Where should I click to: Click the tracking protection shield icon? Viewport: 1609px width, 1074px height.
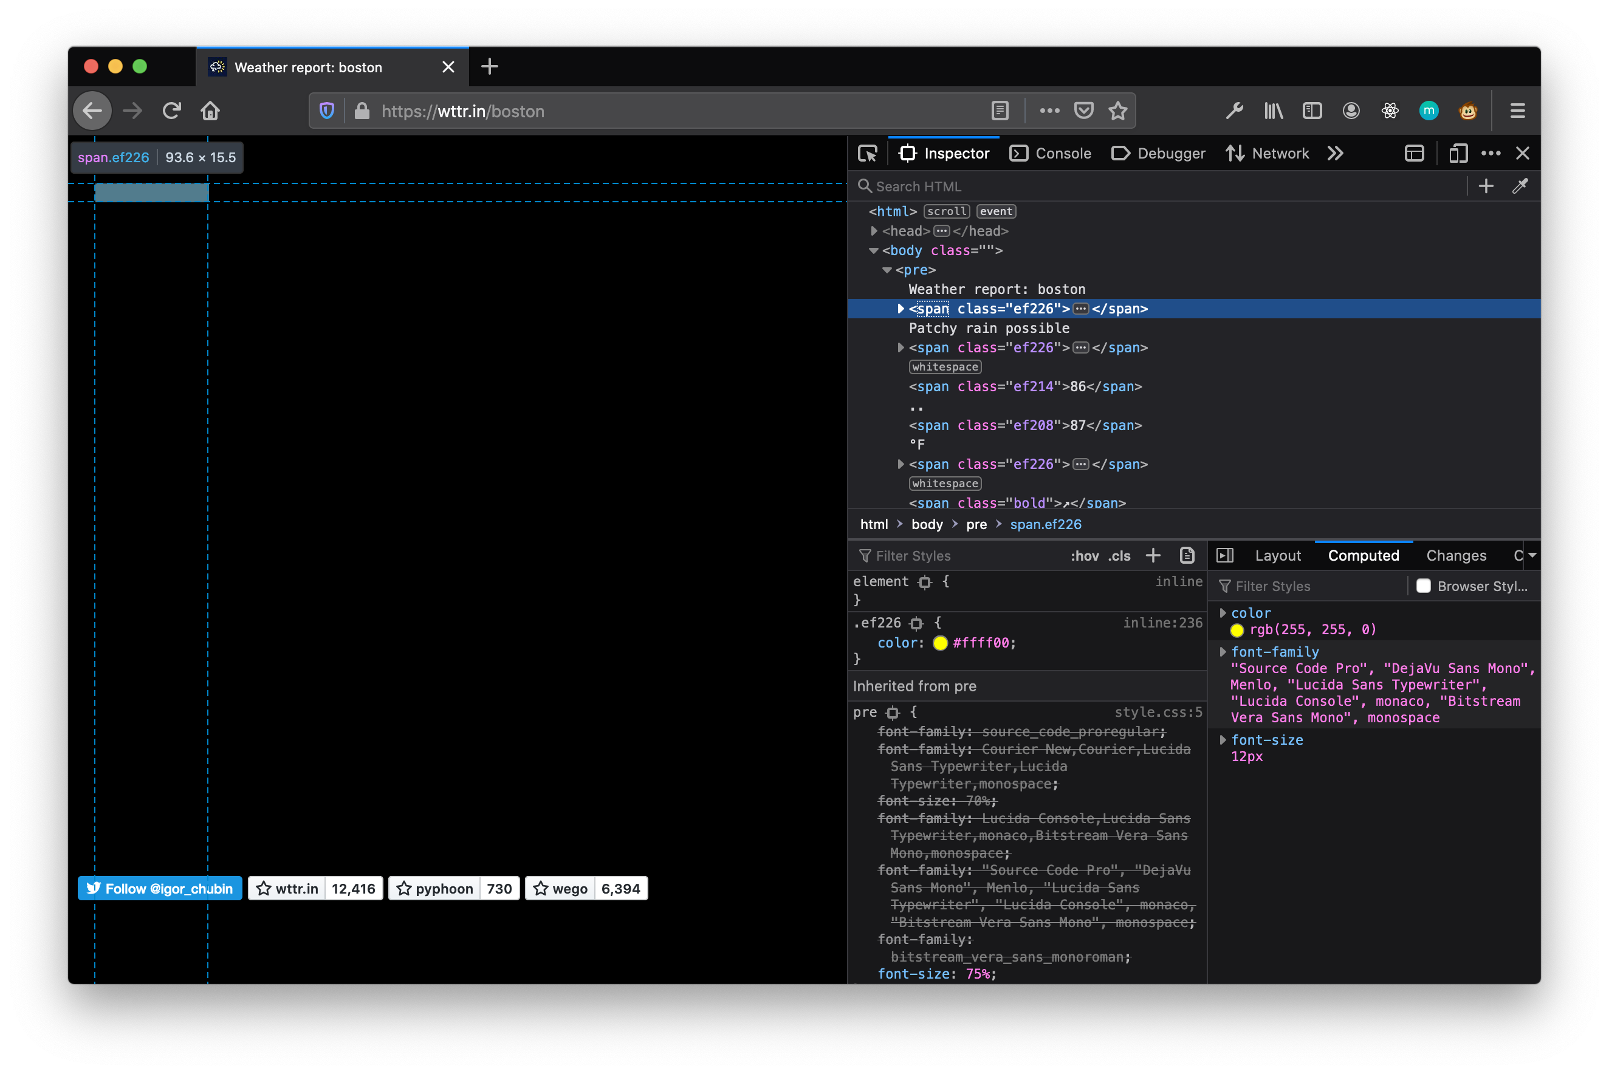pos(327,111)
